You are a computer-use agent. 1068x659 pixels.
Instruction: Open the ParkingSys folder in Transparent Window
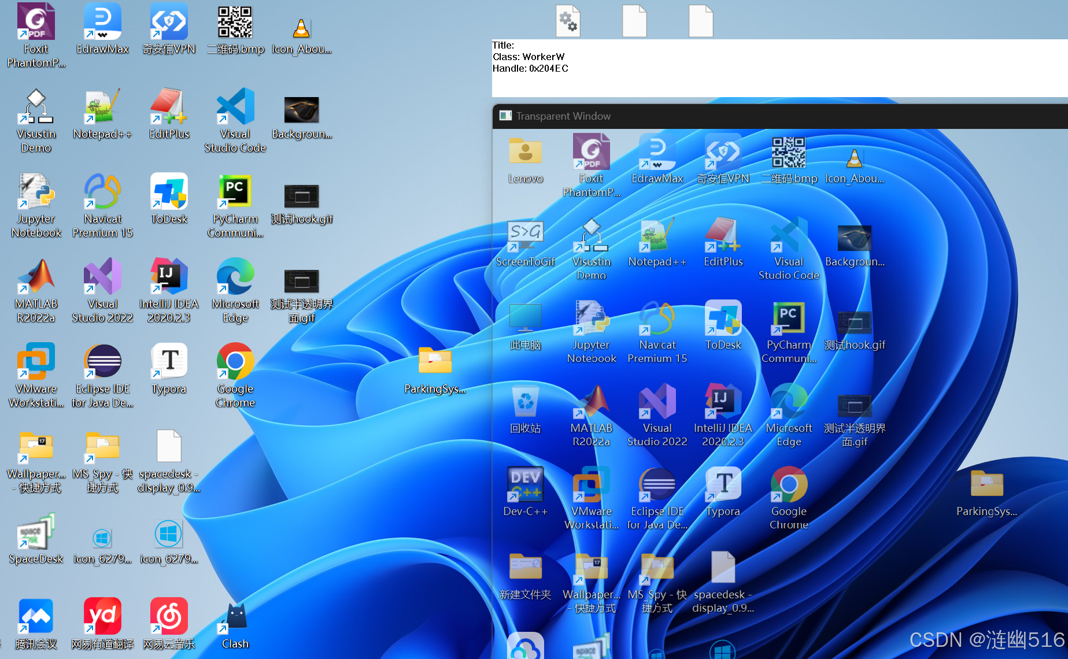(x=987, y=493)
